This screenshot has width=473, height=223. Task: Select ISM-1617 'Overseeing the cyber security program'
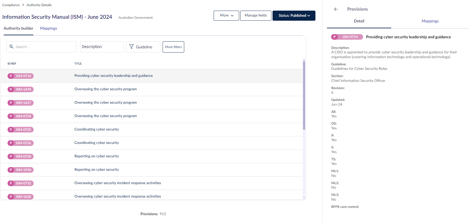click(152, 103)
